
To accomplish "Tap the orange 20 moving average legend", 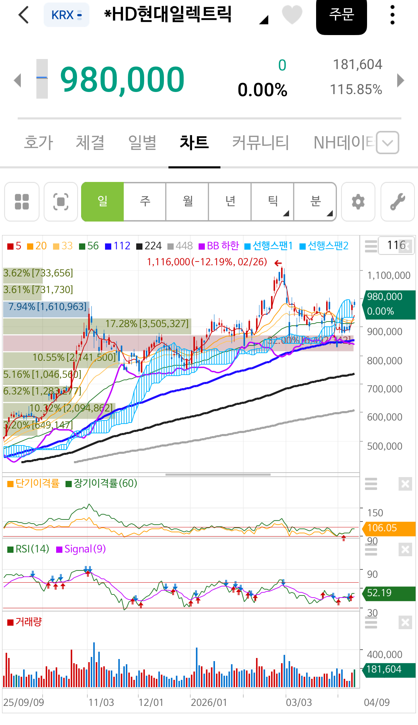I will click(x=37, y=246).
